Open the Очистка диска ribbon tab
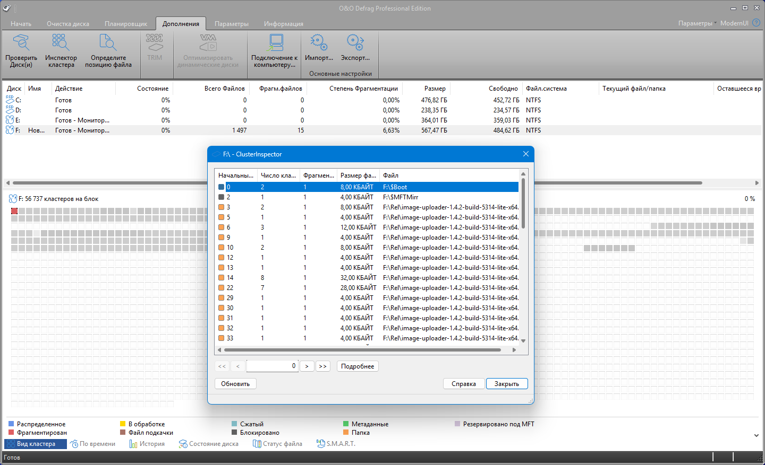 coord(68,24)
